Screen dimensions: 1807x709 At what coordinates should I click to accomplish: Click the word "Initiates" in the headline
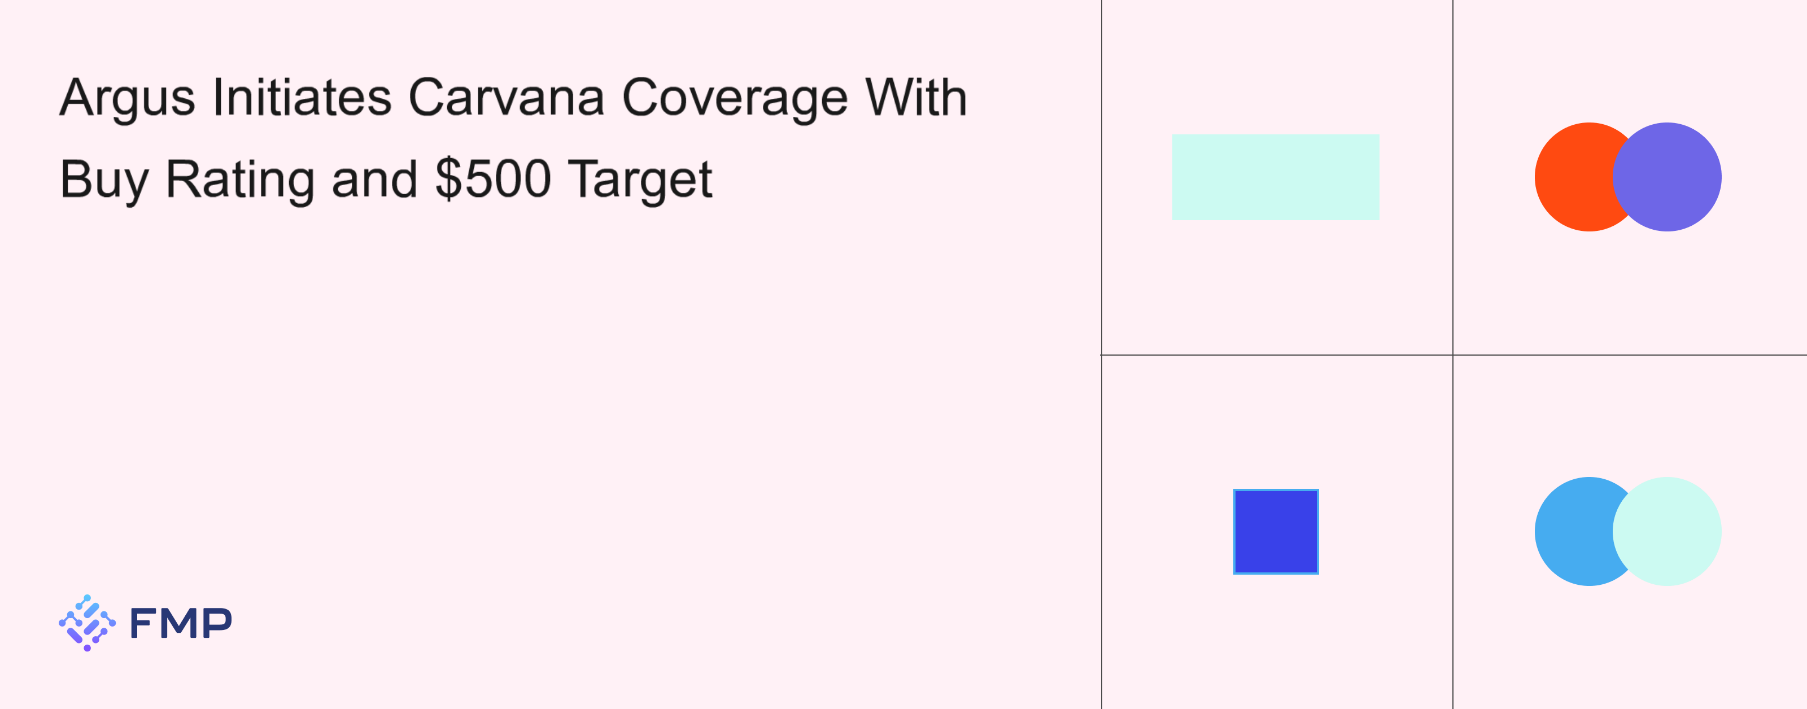tap(302, 98)
